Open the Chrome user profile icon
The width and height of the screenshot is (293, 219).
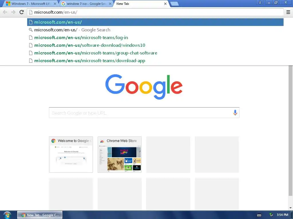tap(260, 2)
